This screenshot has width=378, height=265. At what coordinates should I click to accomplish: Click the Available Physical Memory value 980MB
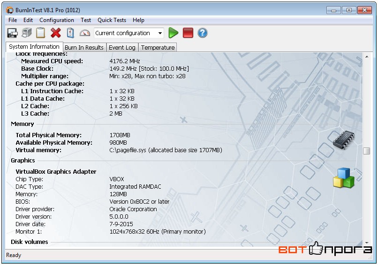(x=118, y=142)
